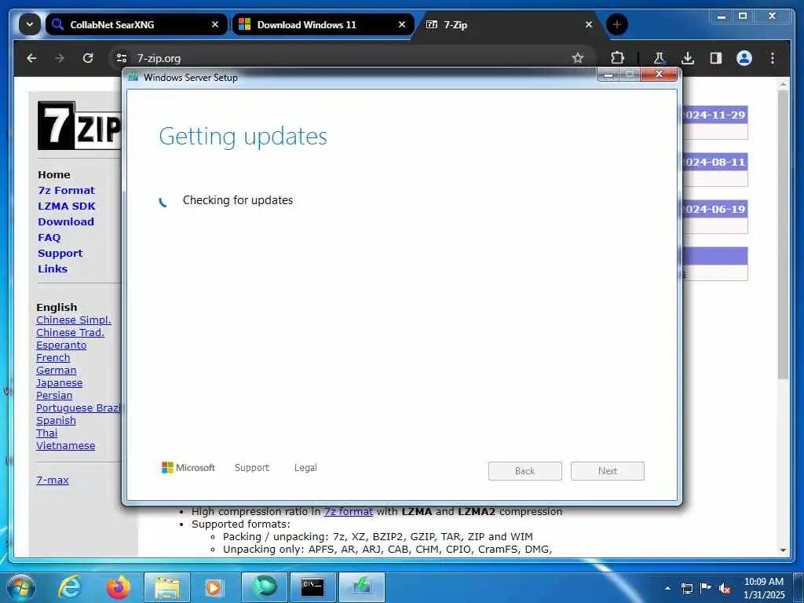
Task: Bookmark this page with star icon
Action: tap(578, 58)
